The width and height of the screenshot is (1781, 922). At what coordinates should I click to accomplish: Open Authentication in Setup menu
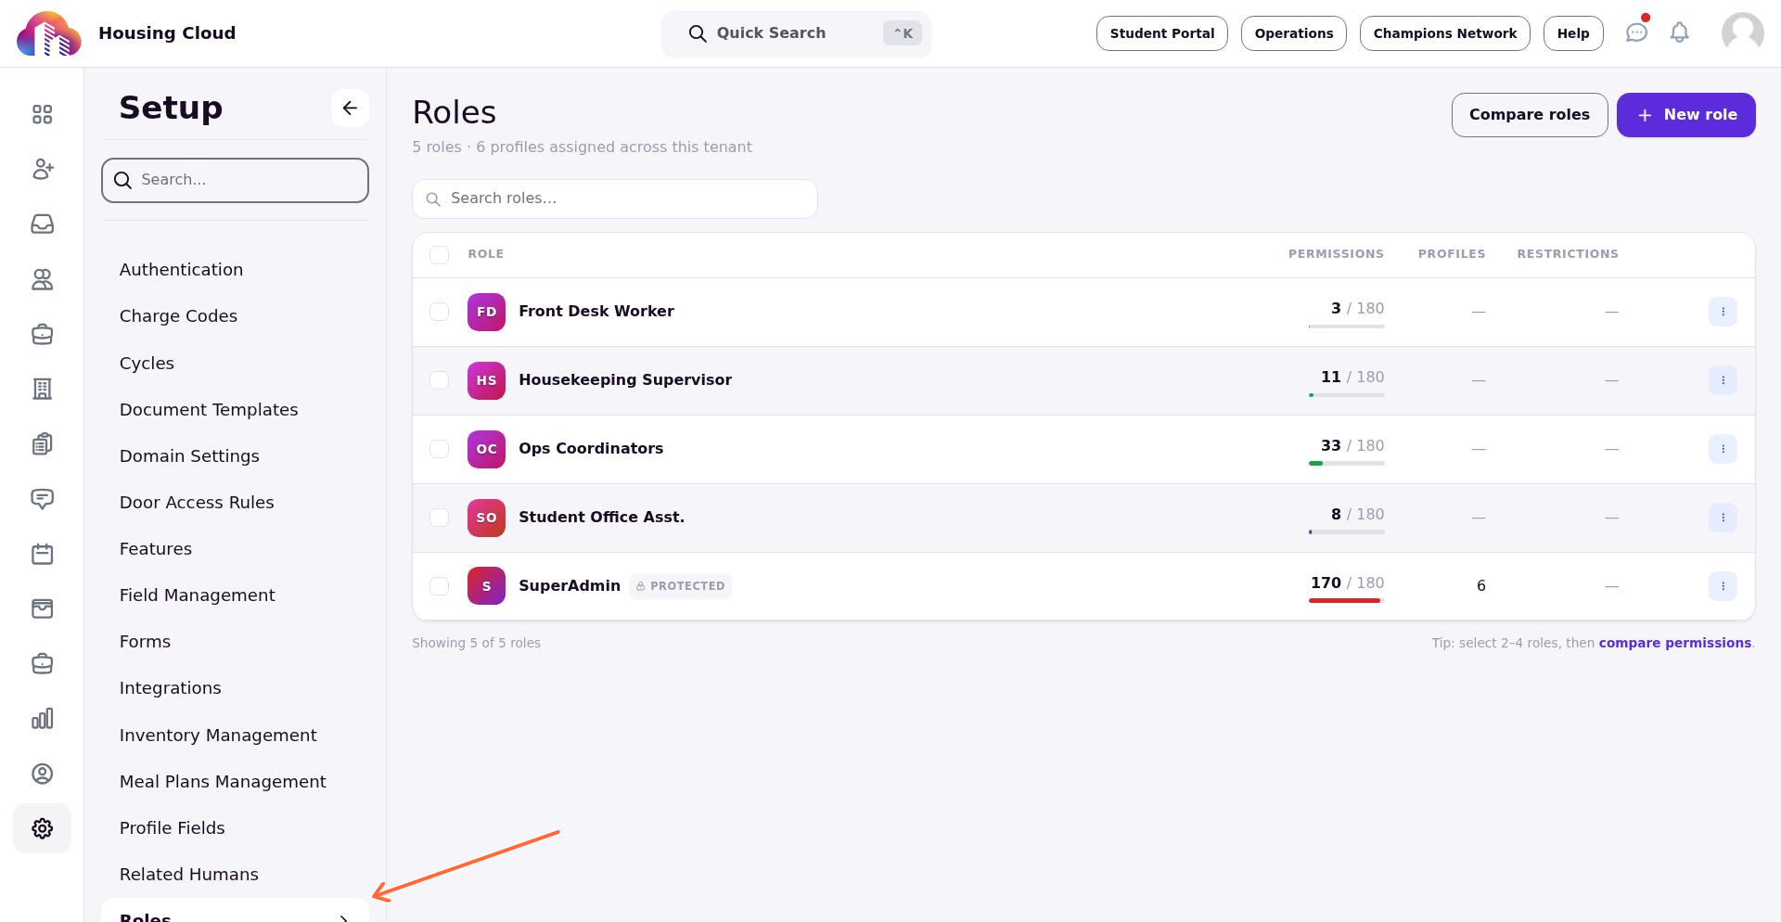181,270
